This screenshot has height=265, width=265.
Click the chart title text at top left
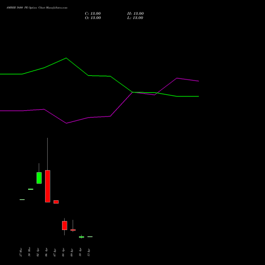pyautogui.click(x=37, y=8)
